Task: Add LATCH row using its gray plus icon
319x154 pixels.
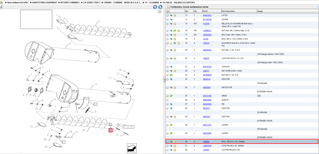Action: coord(167,15)
